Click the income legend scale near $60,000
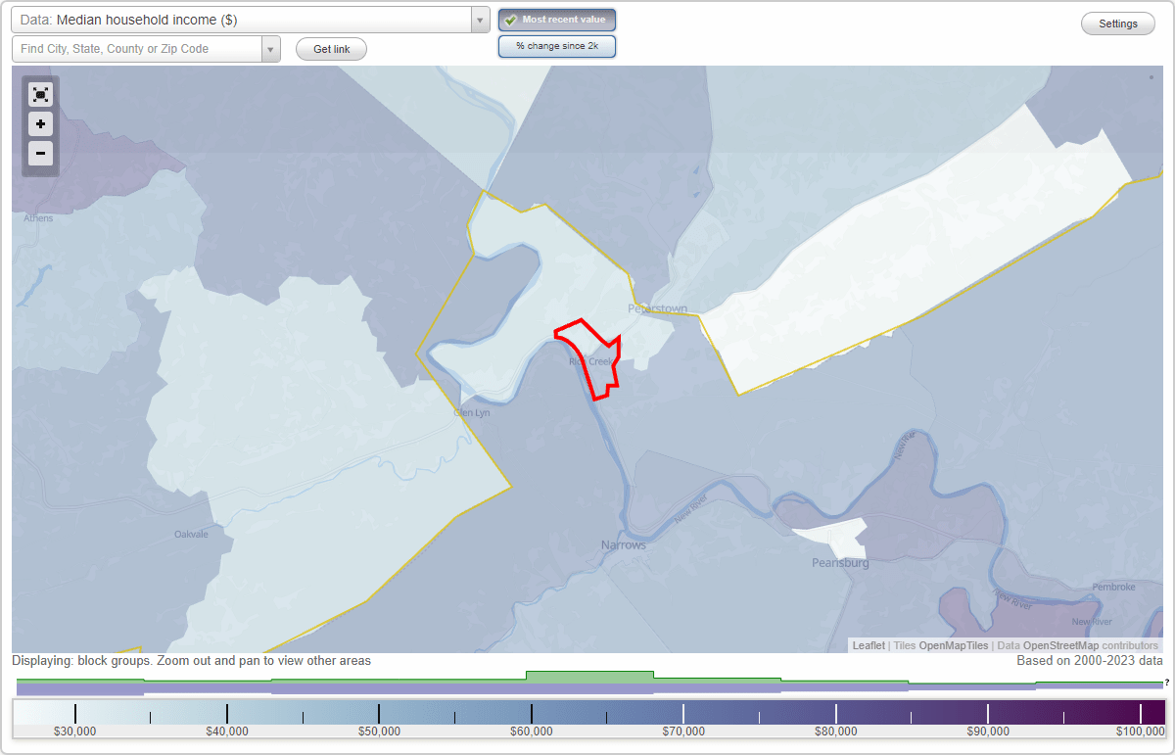The width and height of the screenshot is (1175, 755). 532,713
